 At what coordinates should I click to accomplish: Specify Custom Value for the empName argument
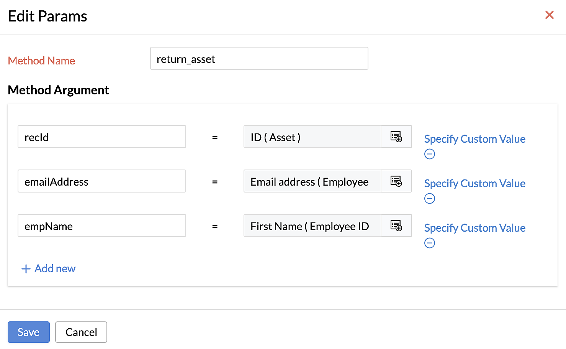[x=474, y=228]
